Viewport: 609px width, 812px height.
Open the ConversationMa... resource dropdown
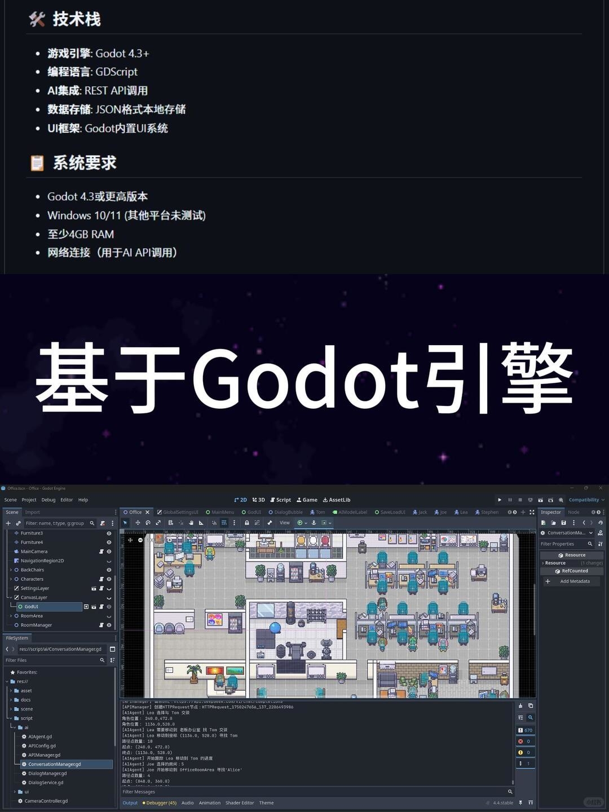click(x=567, y=533)
